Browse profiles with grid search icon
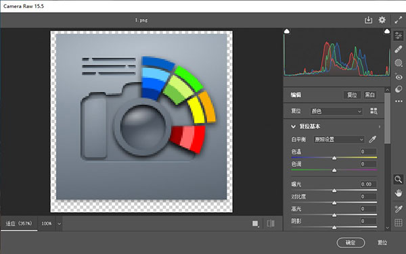Screen dimensions: 406x254 tap(374, 111)
